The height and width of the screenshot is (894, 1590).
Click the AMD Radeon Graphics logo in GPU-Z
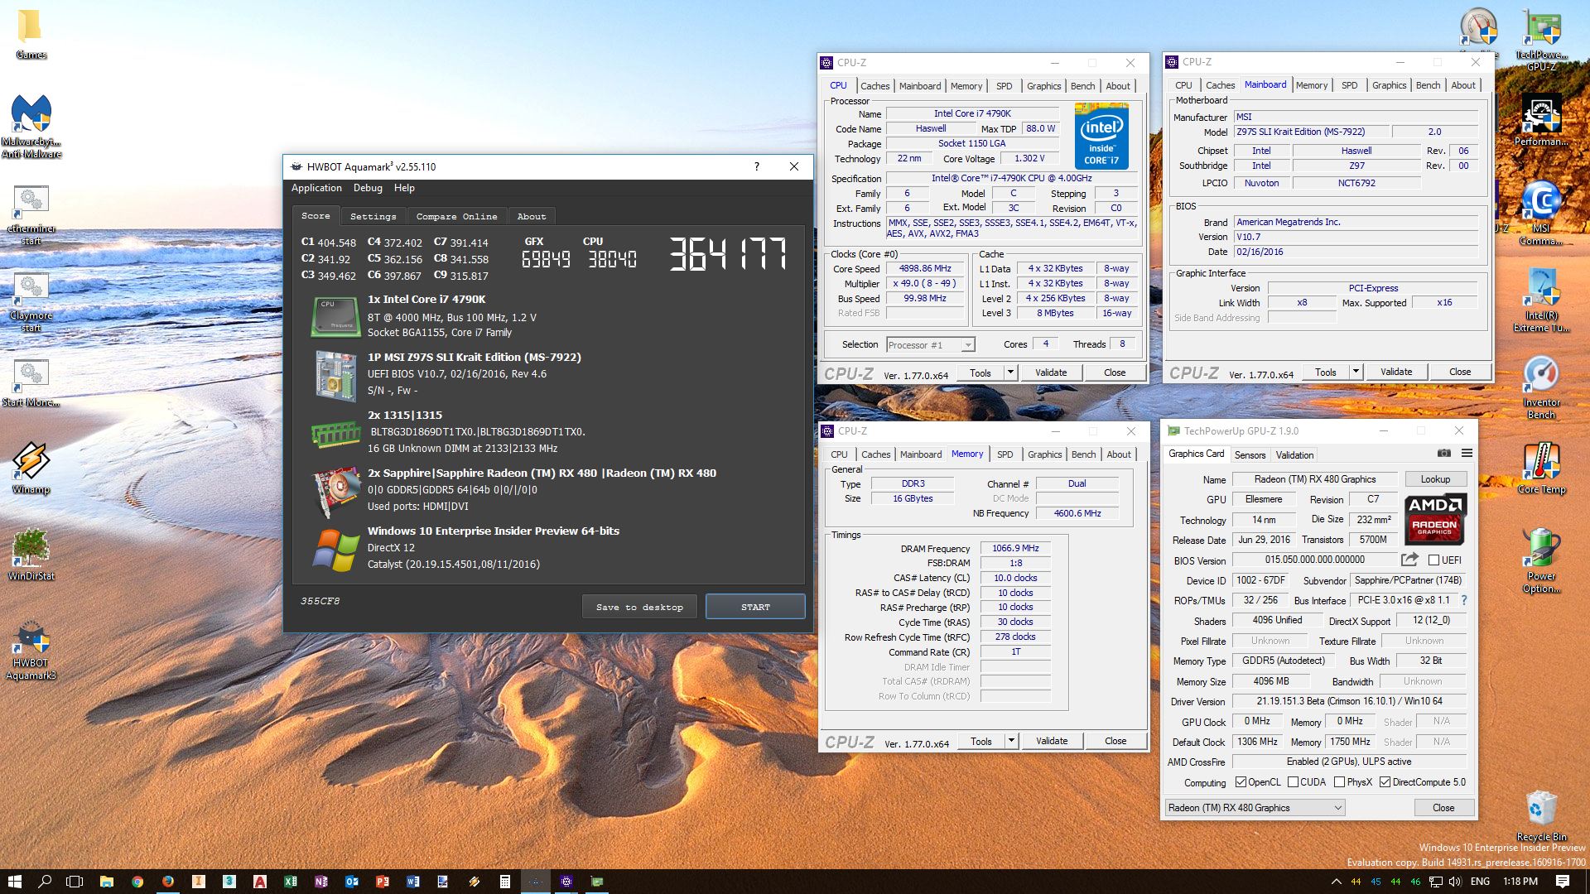1435,519
